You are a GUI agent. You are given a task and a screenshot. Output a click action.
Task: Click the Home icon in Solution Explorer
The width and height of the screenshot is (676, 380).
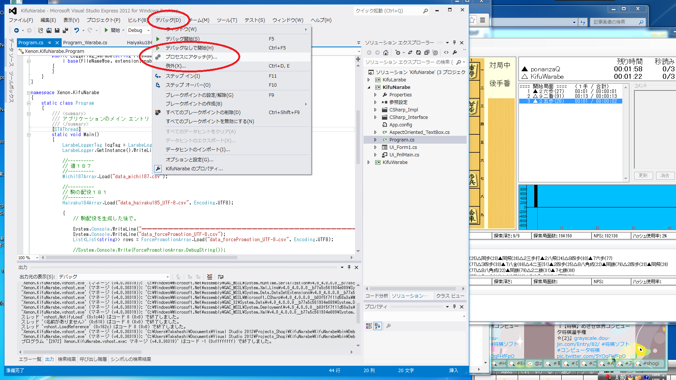385,53
